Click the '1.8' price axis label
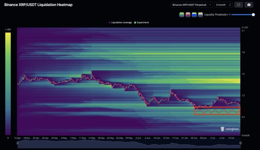The width and height of the screenshot is (260, 150). tap(243, 52)
